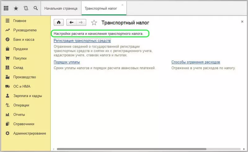Image resolution: width=248 pixels, height=152 pixels.
Task: Open Отчеты section
Action: (x=19, y=115)
